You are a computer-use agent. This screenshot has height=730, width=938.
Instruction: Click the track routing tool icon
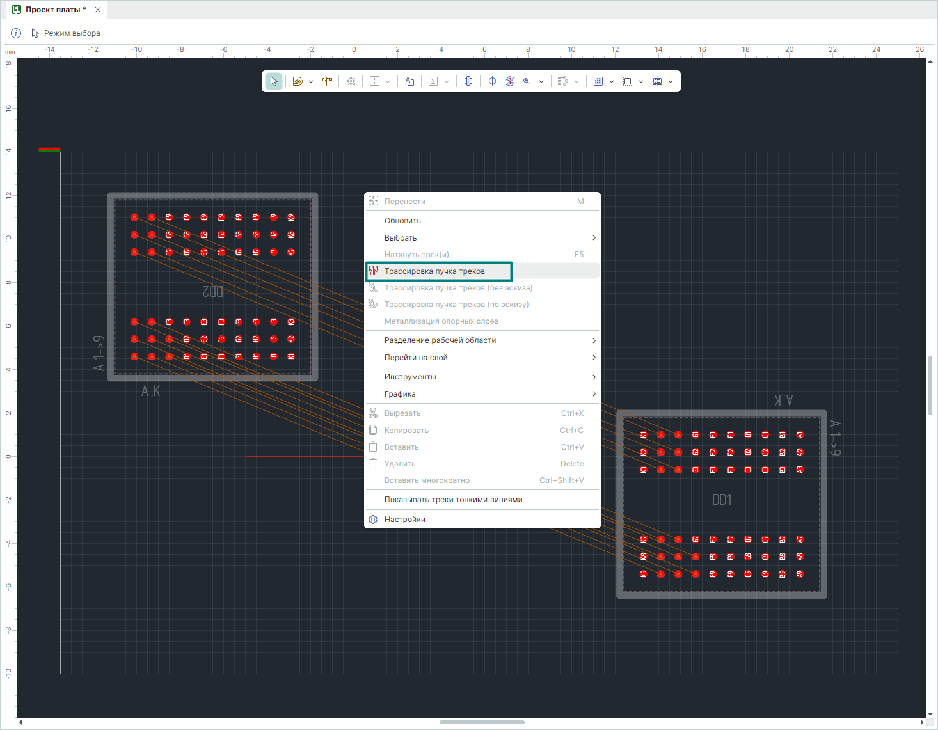pos(298,81)
